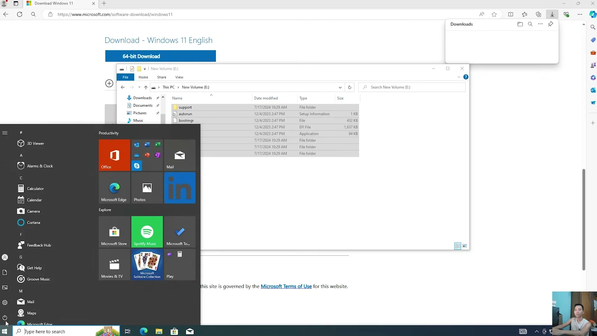Open recent locations dropdown in Explorer
597x336 pixels.
coord(139,87)
